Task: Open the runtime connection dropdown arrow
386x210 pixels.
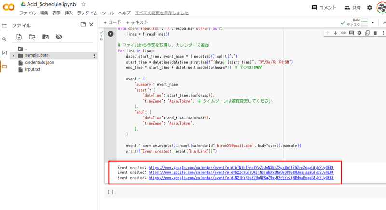Action: click(373, 23)
